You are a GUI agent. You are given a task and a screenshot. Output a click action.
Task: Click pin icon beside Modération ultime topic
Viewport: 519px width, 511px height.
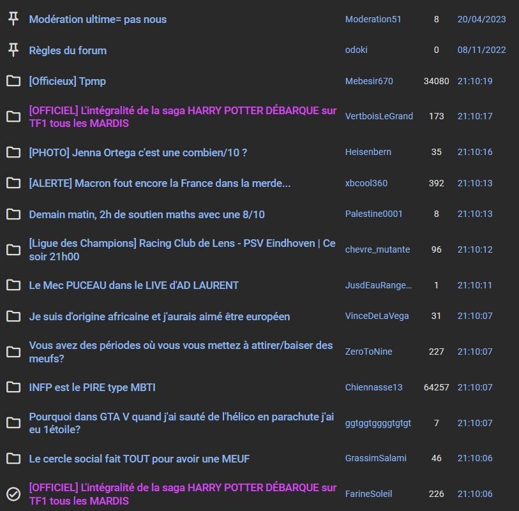point(13,19)
